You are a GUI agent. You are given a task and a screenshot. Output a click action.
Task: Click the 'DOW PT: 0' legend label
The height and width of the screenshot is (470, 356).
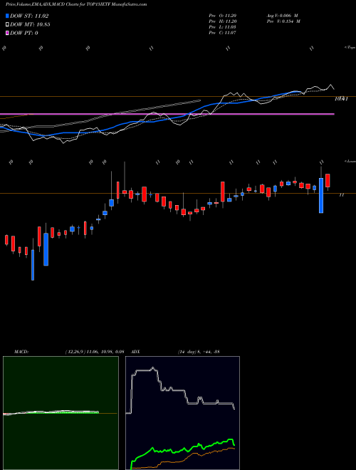click(x=24, y=33)
